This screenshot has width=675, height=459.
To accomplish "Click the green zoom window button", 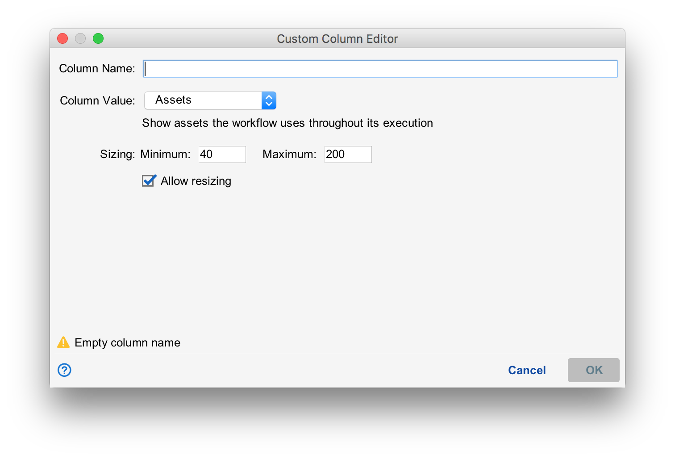I will click(x=98, y=39).
